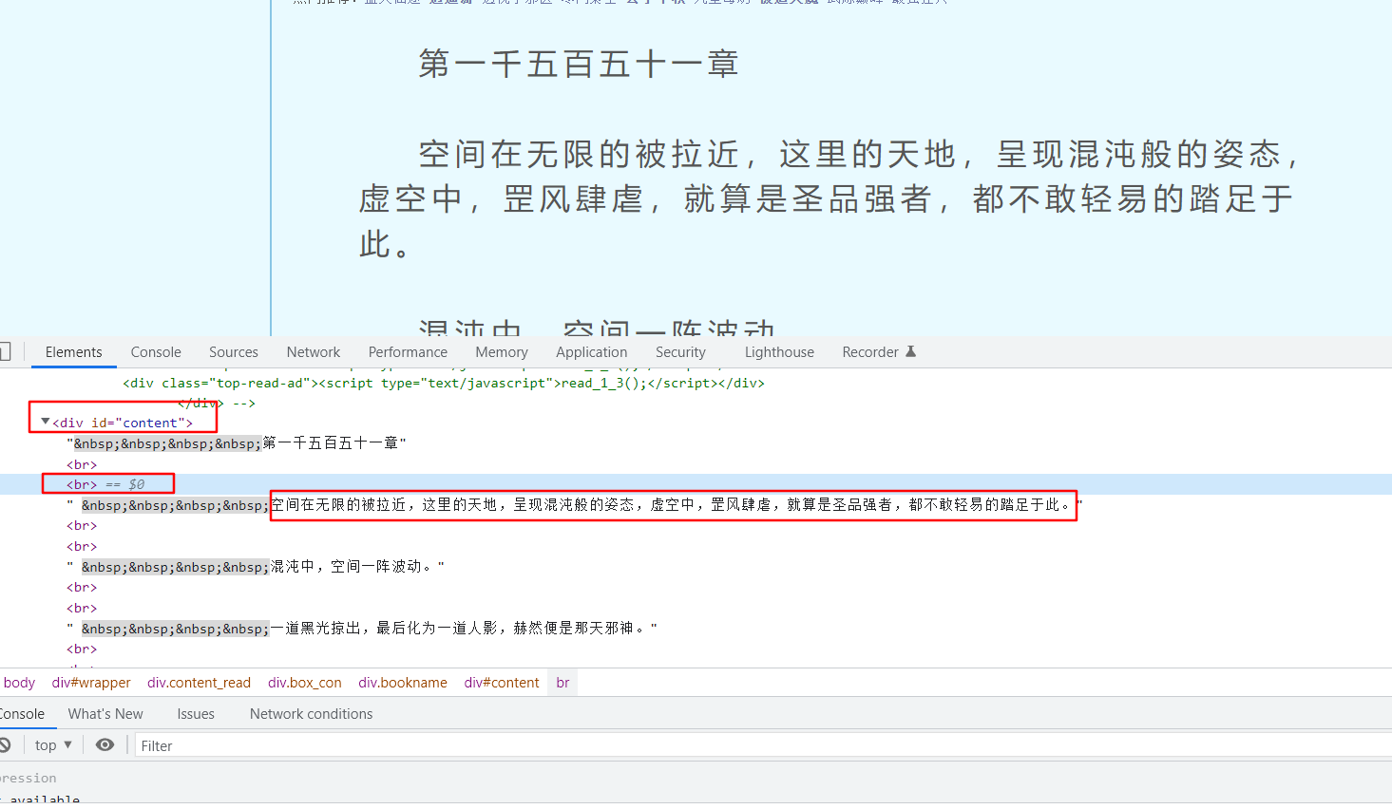Open the Lighthouse tab
The image size is (1392, 809).
pyautogui.click(x=779, y=352)
